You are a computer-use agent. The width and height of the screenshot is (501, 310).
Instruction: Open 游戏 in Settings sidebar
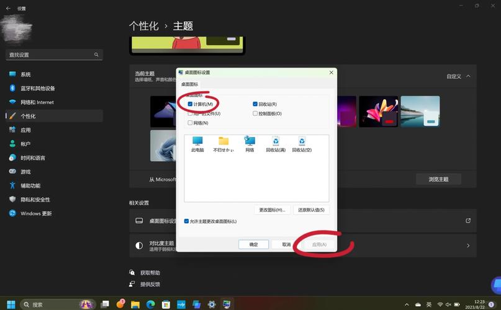tap(54, 172)
